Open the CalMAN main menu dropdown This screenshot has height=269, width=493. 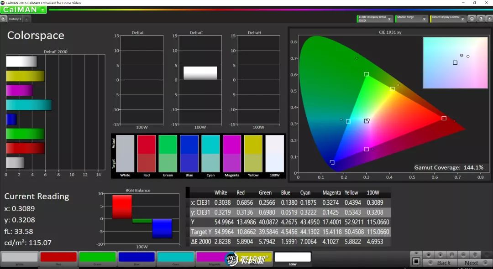point(42,10)
